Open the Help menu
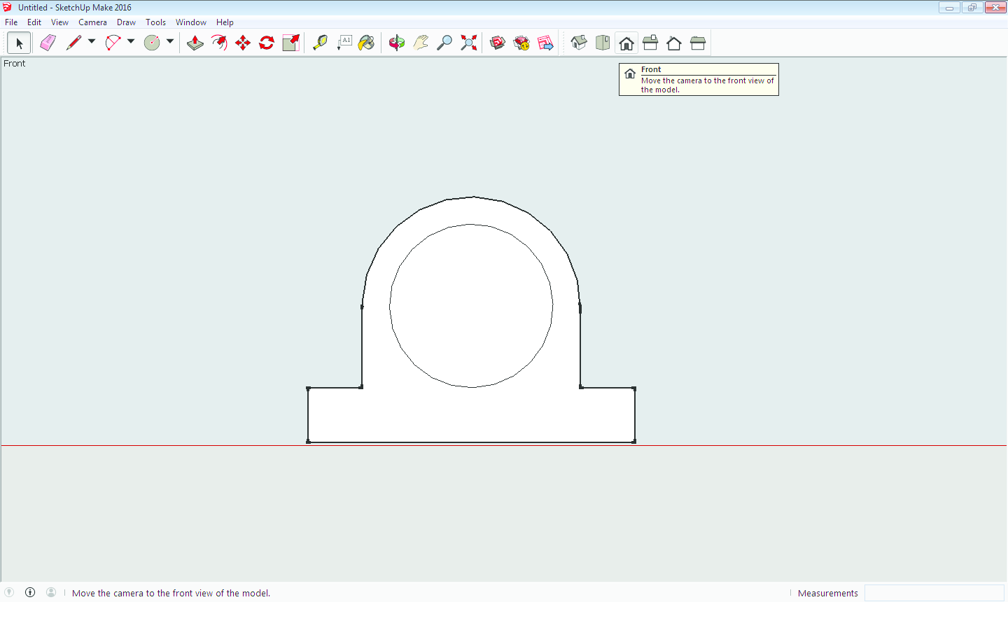The height and width of the screenshot is (630, 1008). click(225, 22)
